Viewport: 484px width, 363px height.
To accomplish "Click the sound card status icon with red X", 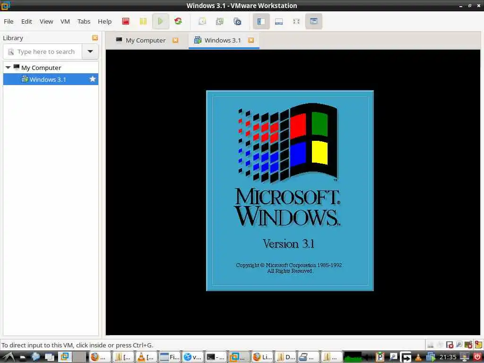I will [468, 345].
